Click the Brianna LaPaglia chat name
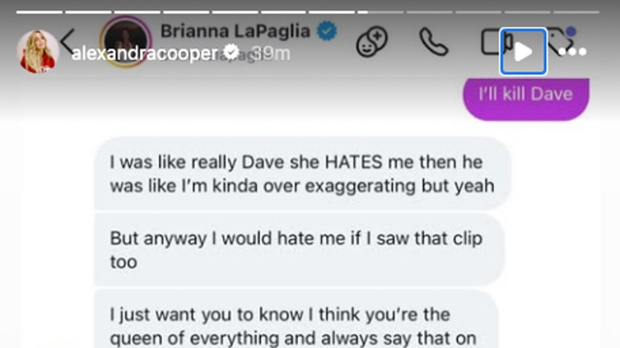Viewport: 620px width, 348px height. [x=236, y=31]
